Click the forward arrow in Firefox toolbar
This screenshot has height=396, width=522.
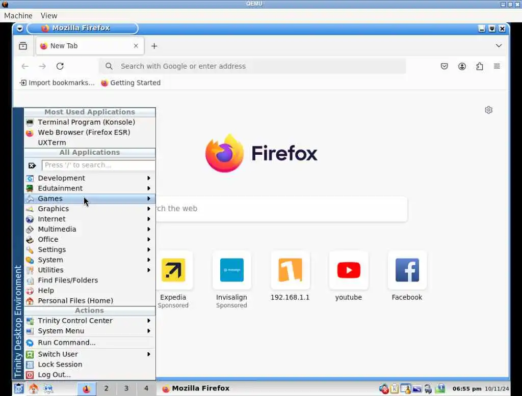tap(42, 66)
